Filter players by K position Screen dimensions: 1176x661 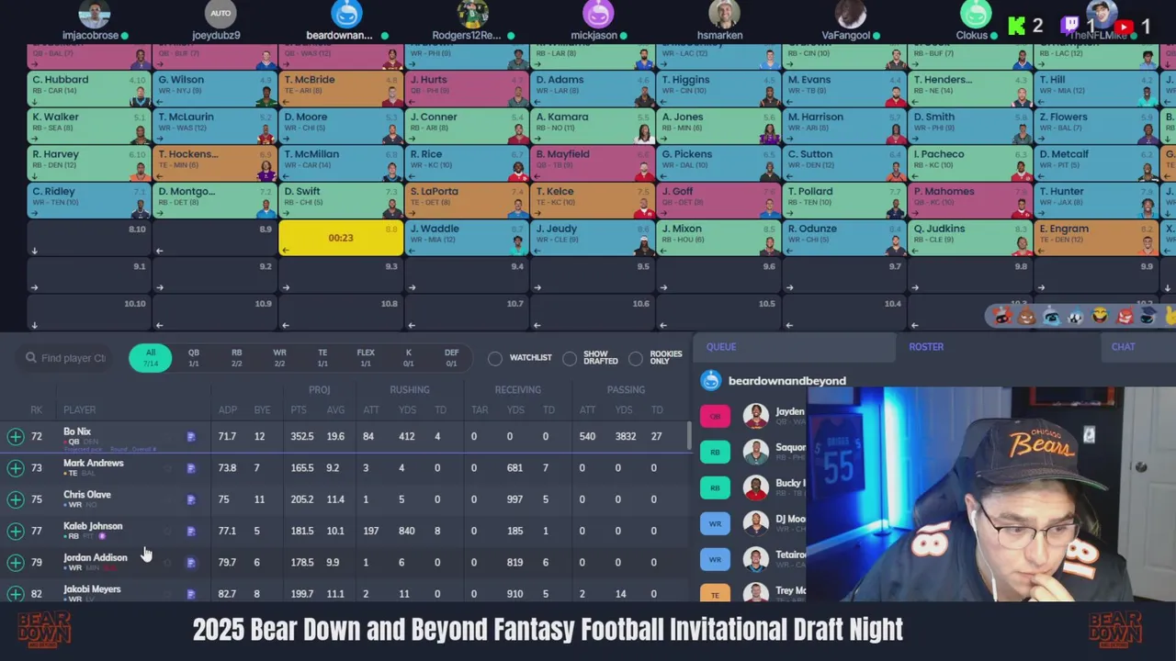409,358
